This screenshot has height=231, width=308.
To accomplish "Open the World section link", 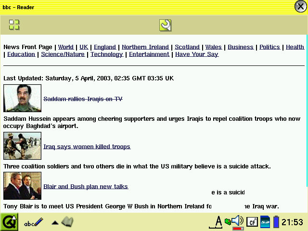I will [x=66, y=47].
